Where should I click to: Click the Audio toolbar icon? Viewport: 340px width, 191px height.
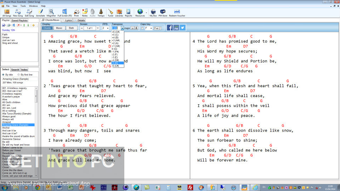[92, 13]
